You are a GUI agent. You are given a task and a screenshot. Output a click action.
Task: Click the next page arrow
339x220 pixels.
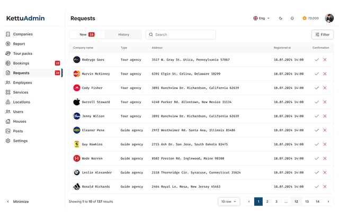[328, 201]
